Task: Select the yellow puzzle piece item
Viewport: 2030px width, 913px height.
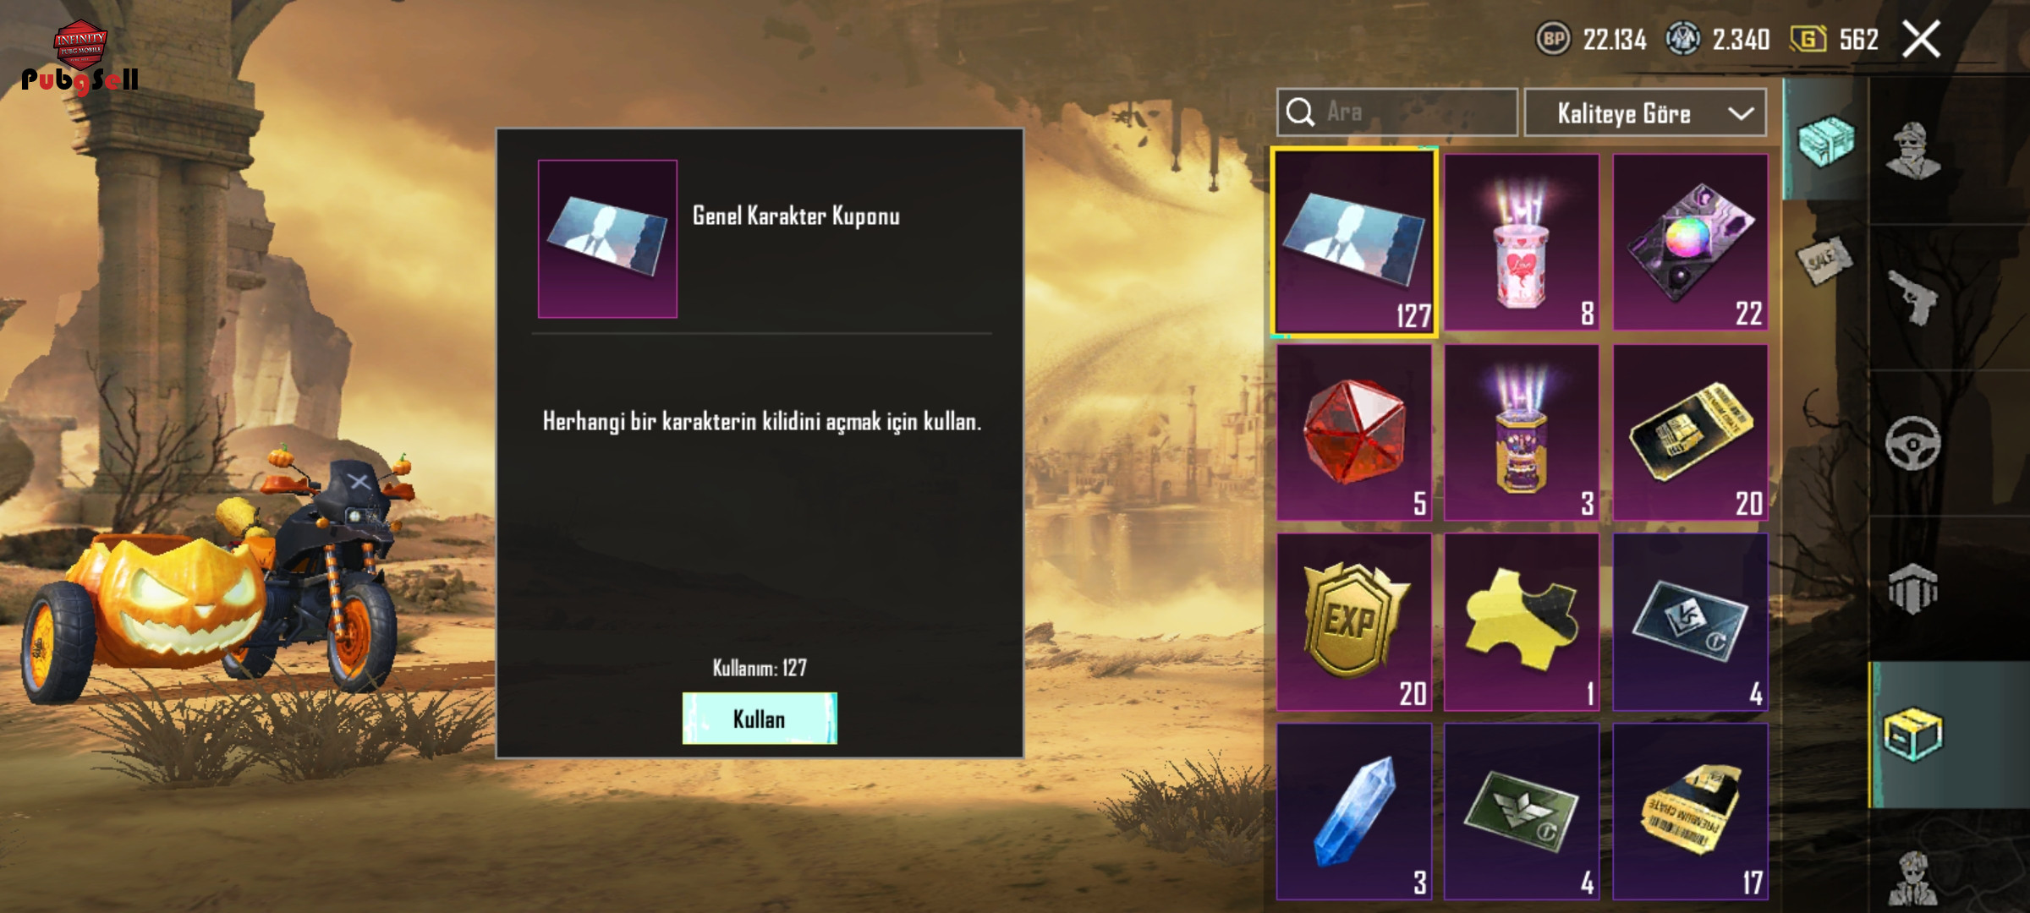Action: [x=1521, y=622]
